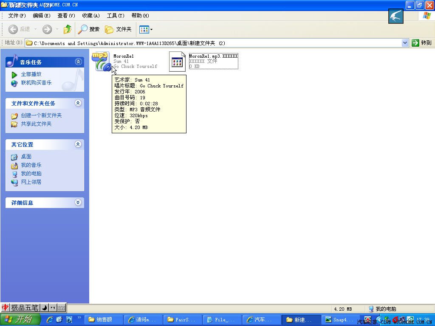Click the Up folder toolbar icon
Viewport: 435px width, 326px height.
pyautogui.click(x=67, y=29)
